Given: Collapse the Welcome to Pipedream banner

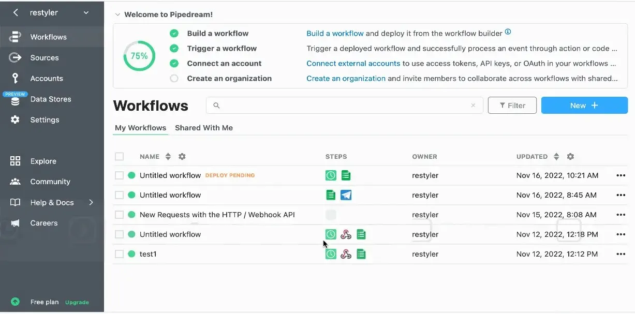Looking at the screenshot, I should [117, 14].
